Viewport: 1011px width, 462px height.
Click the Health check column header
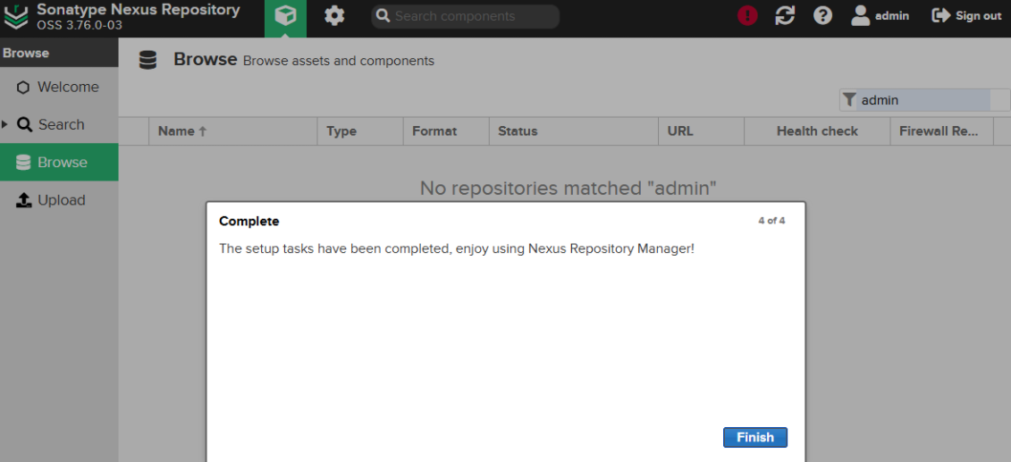[817, 130]
